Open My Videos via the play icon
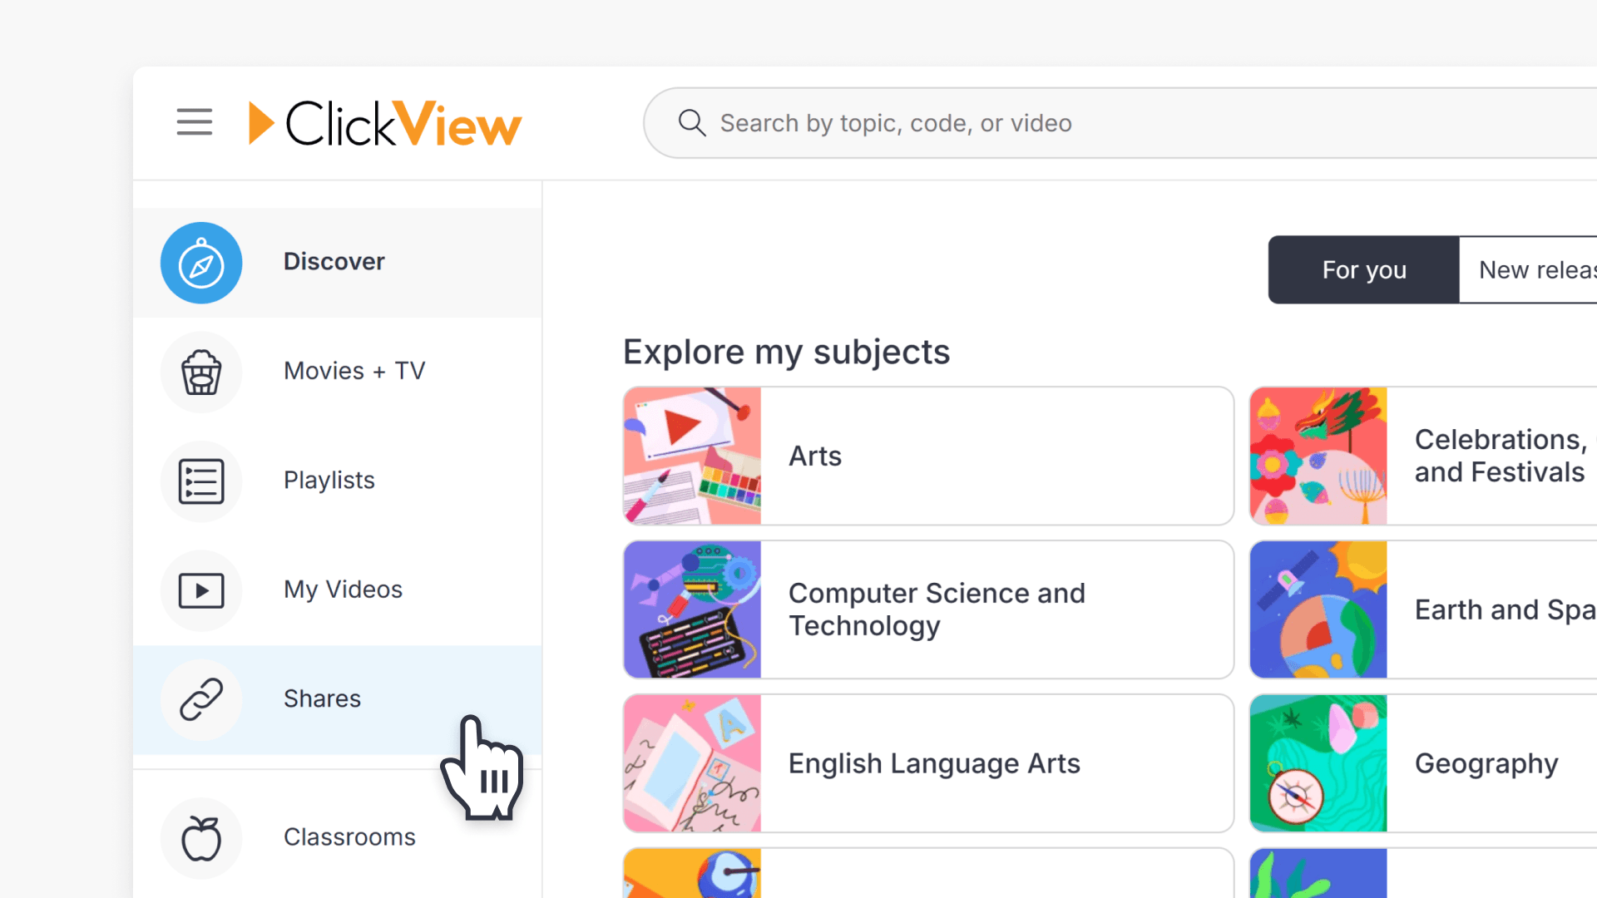1597x898 pixels. [x=201, y=591]
